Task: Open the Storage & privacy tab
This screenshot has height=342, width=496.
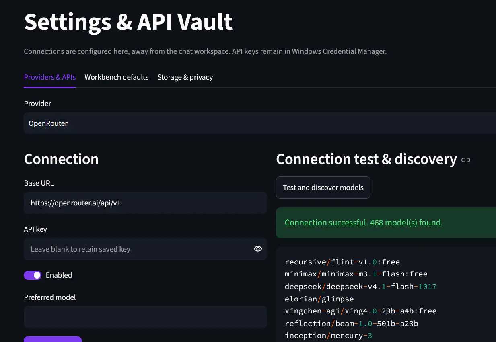Action: tap(185, 77)
